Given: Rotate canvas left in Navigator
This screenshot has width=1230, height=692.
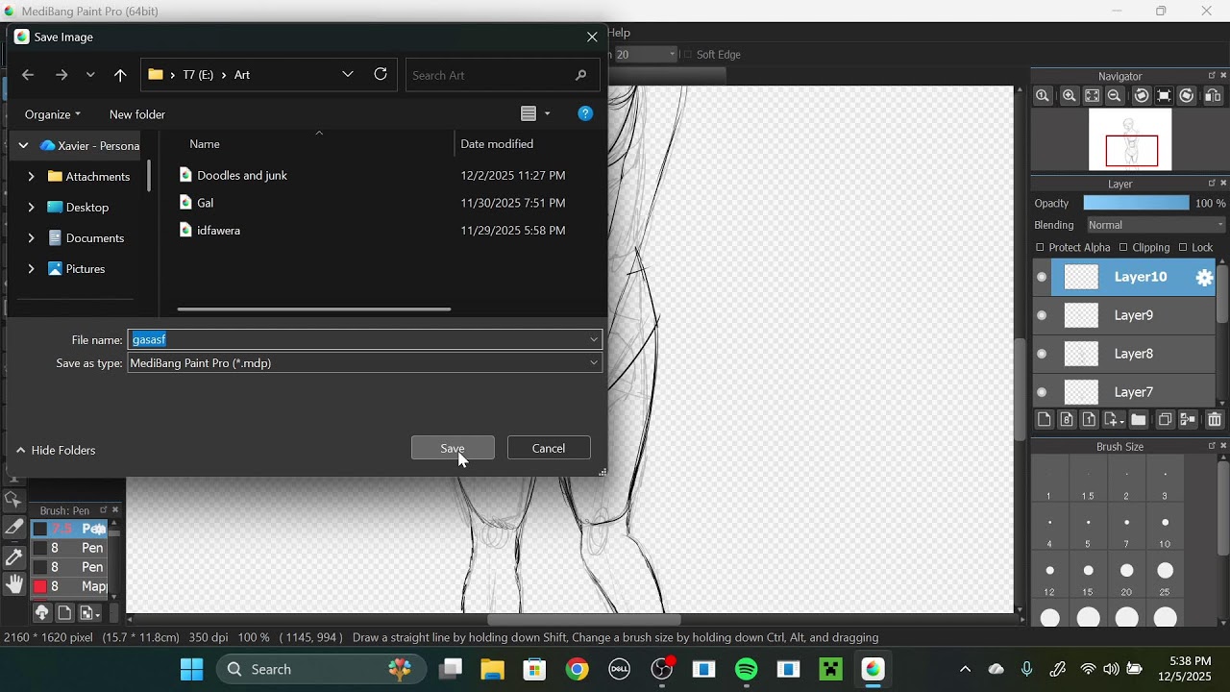Looking at the screenshot, I should click(1142, 96).
